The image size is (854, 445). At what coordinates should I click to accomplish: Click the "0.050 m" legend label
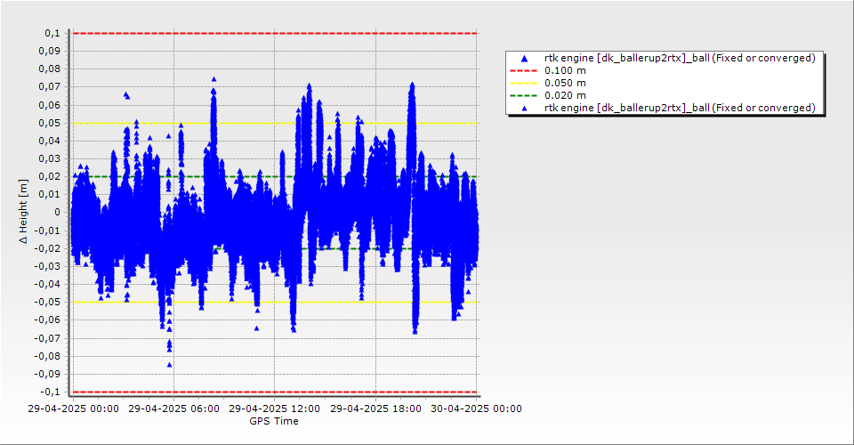tap(566, 83)
